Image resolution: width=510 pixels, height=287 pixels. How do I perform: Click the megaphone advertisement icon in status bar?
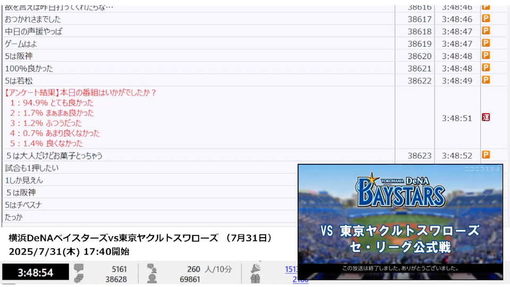pyautogui.click(x=256, y=268)
